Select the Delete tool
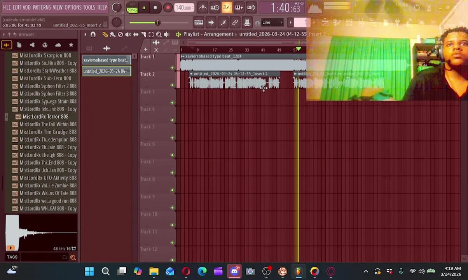Viewport: 468px width, 280px height. point(120,35)
